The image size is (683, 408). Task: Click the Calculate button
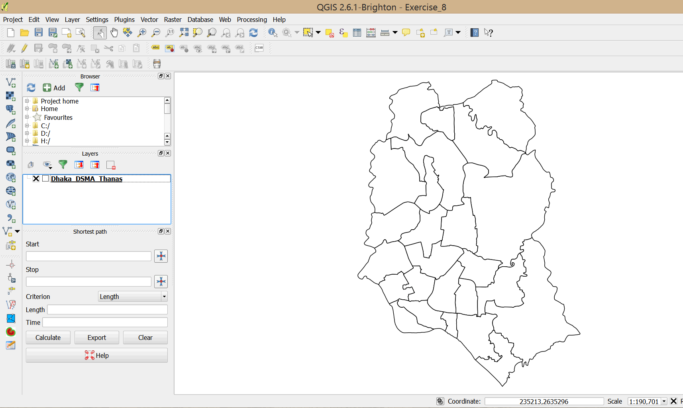click(48, 338)
